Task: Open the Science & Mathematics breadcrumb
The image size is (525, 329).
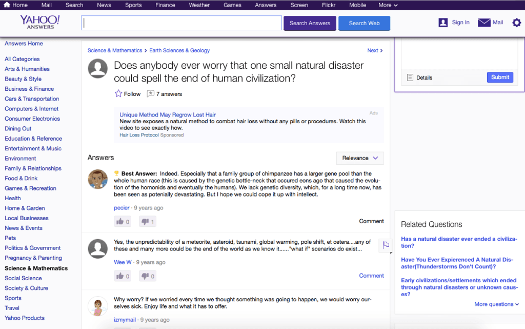Action: point(115,50)
